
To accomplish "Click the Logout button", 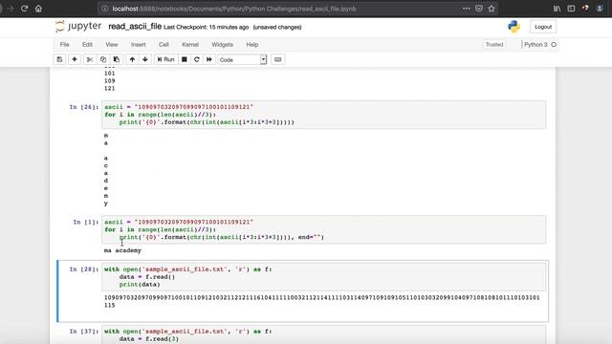I will 543,27.
